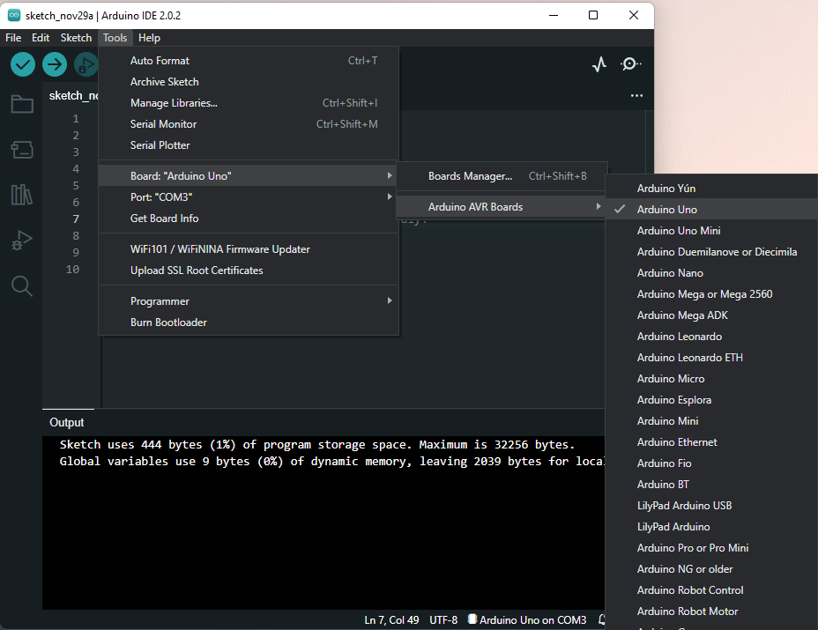This screenshot has height=630, width=818.
Task: Open the Sketch menu
Action: click(76, 38)
